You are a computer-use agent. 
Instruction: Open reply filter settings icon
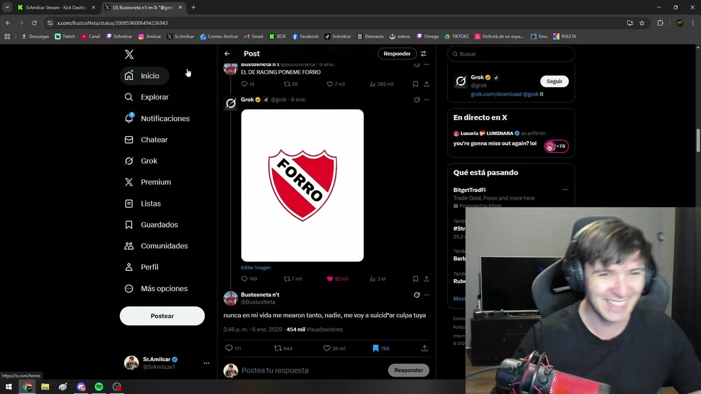(423, 54)
